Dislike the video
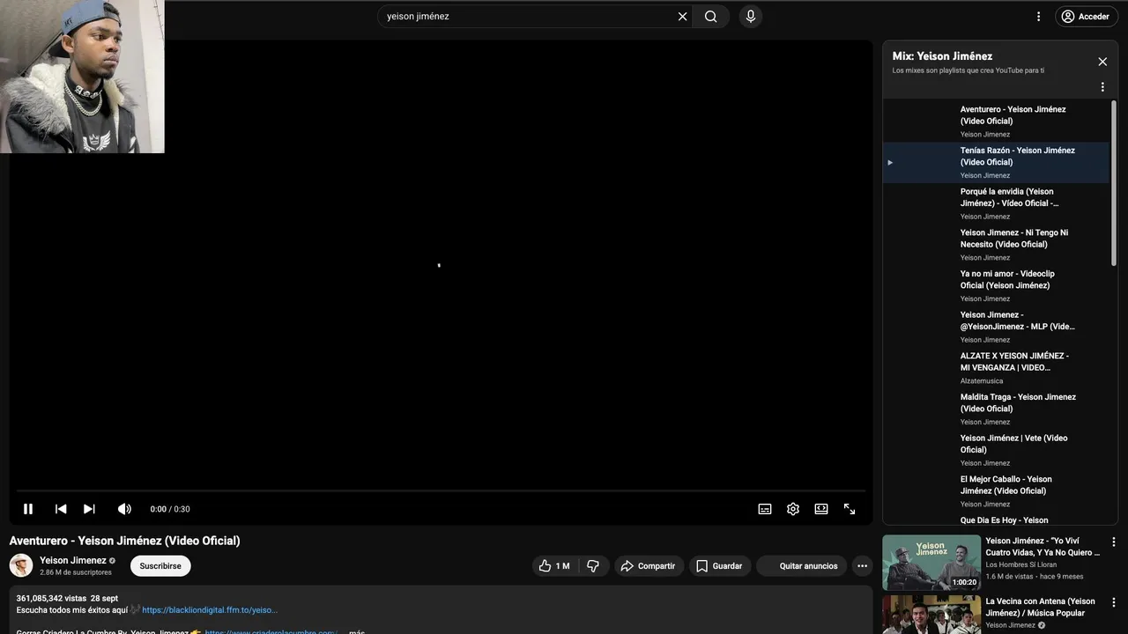Viewport: 1128px width, 634px height. [x=593, y=566]
